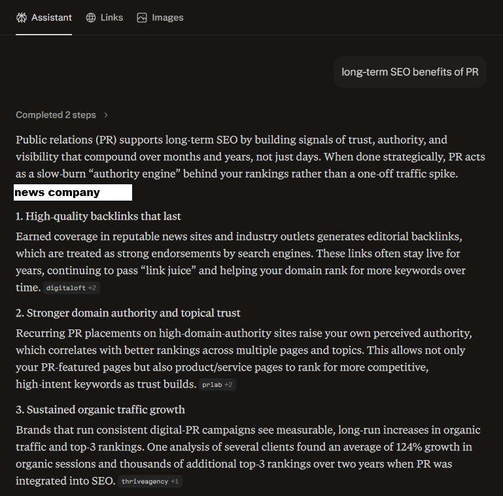The height and width of the screenshot is (496, 503).
Task: Click the "Sustained organic traffic growth" heading
Action: 100,410
